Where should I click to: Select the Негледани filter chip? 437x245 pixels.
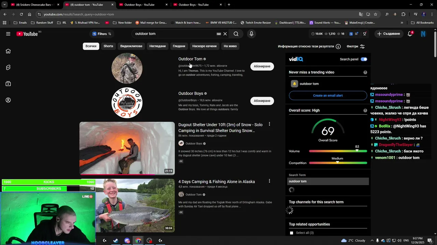pyautogui.click(x=157, y=46)
